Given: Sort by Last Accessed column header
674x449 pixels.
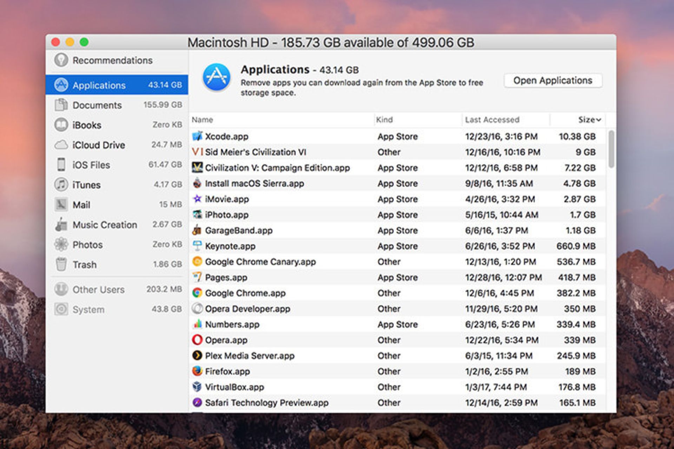Looking at the screenshot, I should click(x=492, y=120).
